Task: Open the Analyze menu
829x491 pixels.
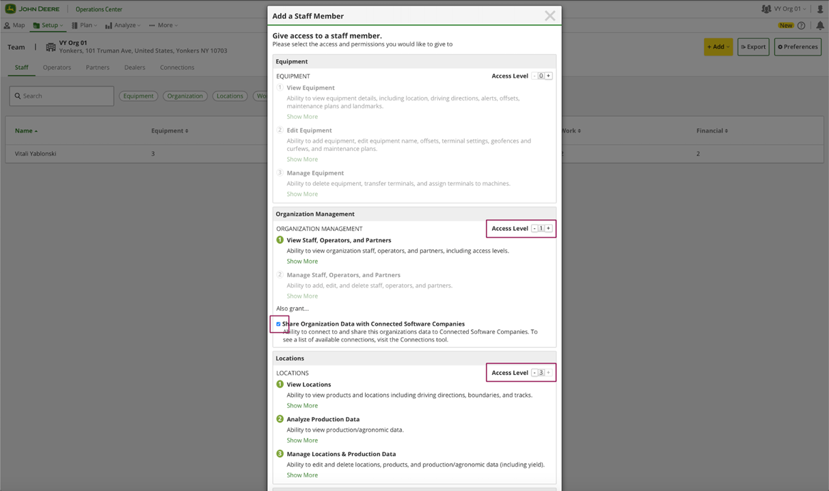Action: (x=123, y=25)
